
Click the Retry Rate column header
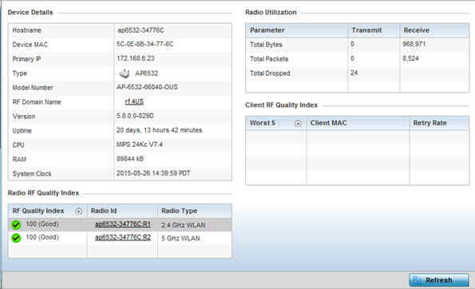[x=439, y=123]
